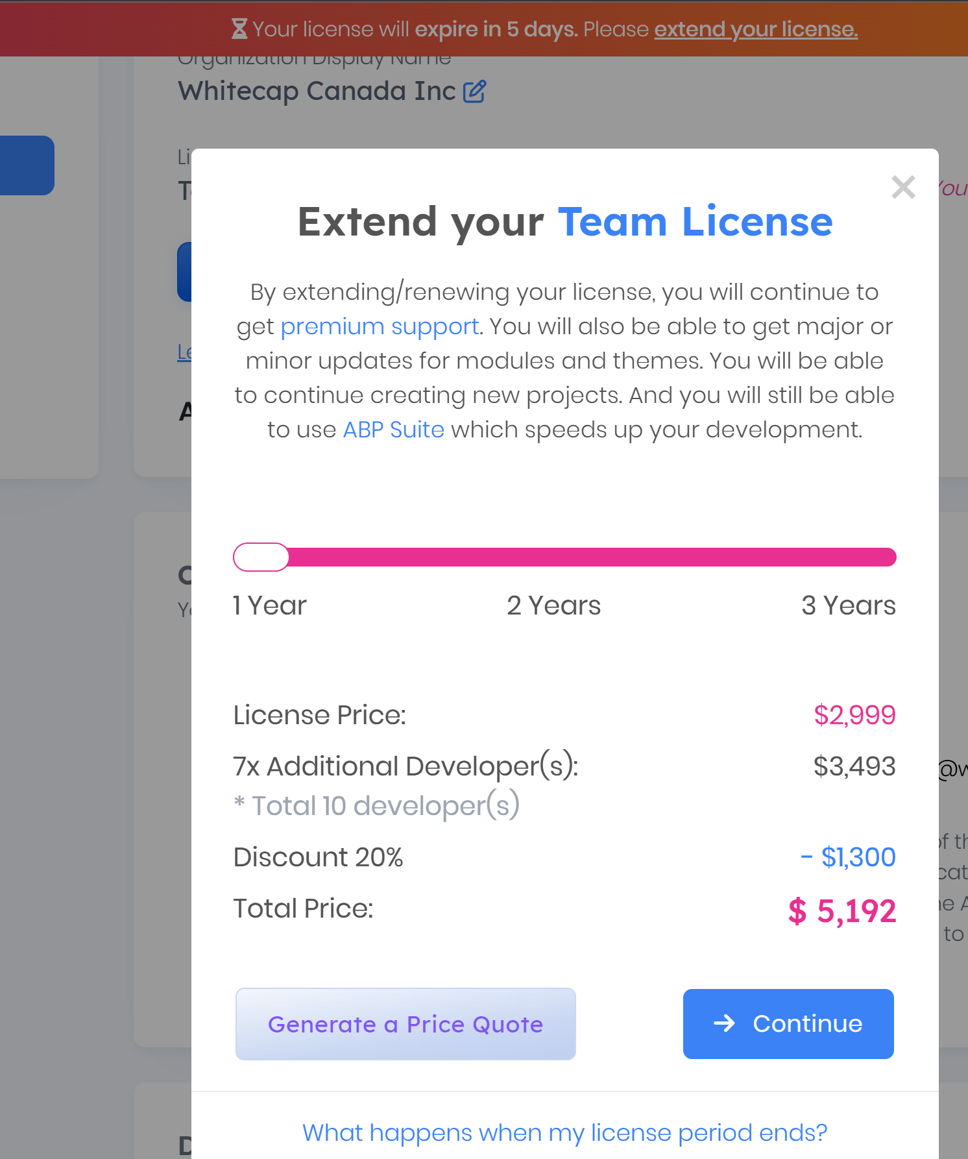Edit the Whitecap Canada Inc organization name

(474, 91)
